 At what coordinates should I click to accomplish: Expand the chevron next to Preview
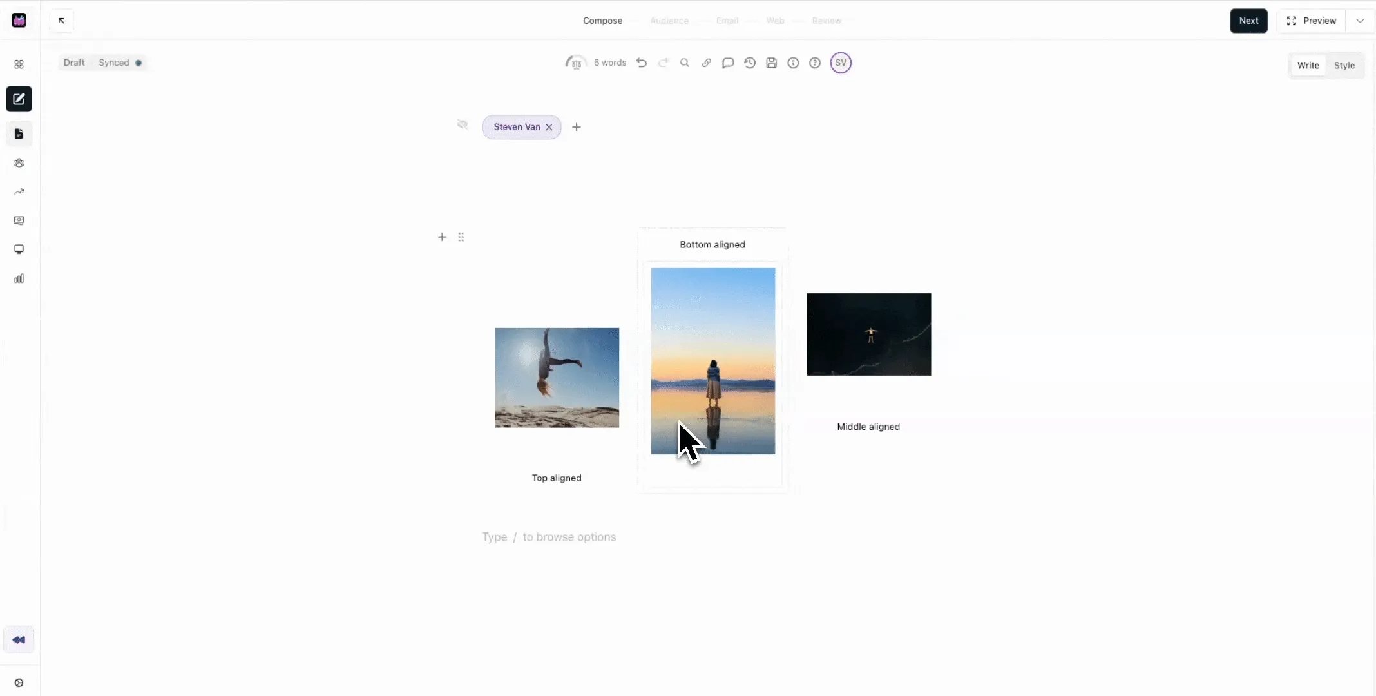click(1360, 21)
